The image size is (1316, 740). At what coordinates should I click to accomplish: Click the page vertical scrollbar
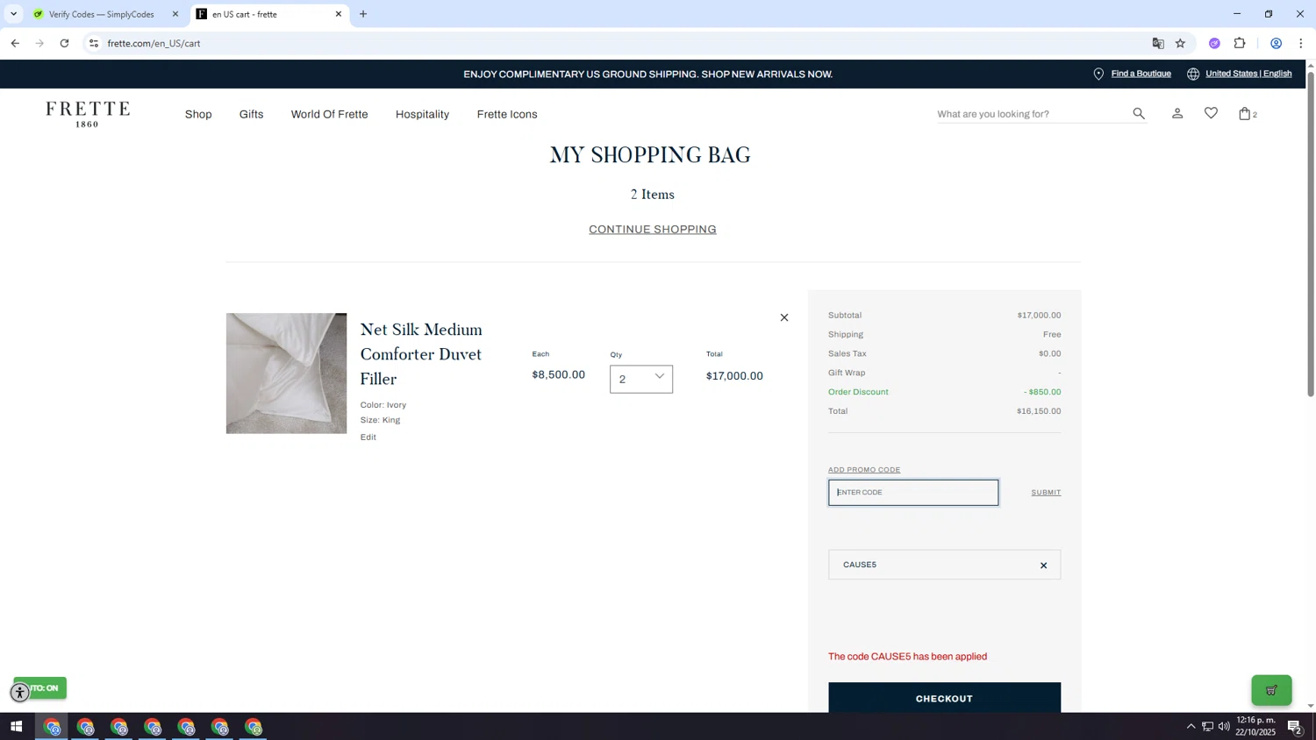1311,232
